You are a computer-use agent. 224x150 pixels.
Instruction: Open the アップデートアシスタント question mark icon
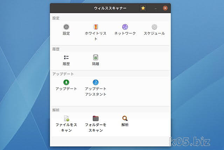pyautogui.click(x=96, y=82)
